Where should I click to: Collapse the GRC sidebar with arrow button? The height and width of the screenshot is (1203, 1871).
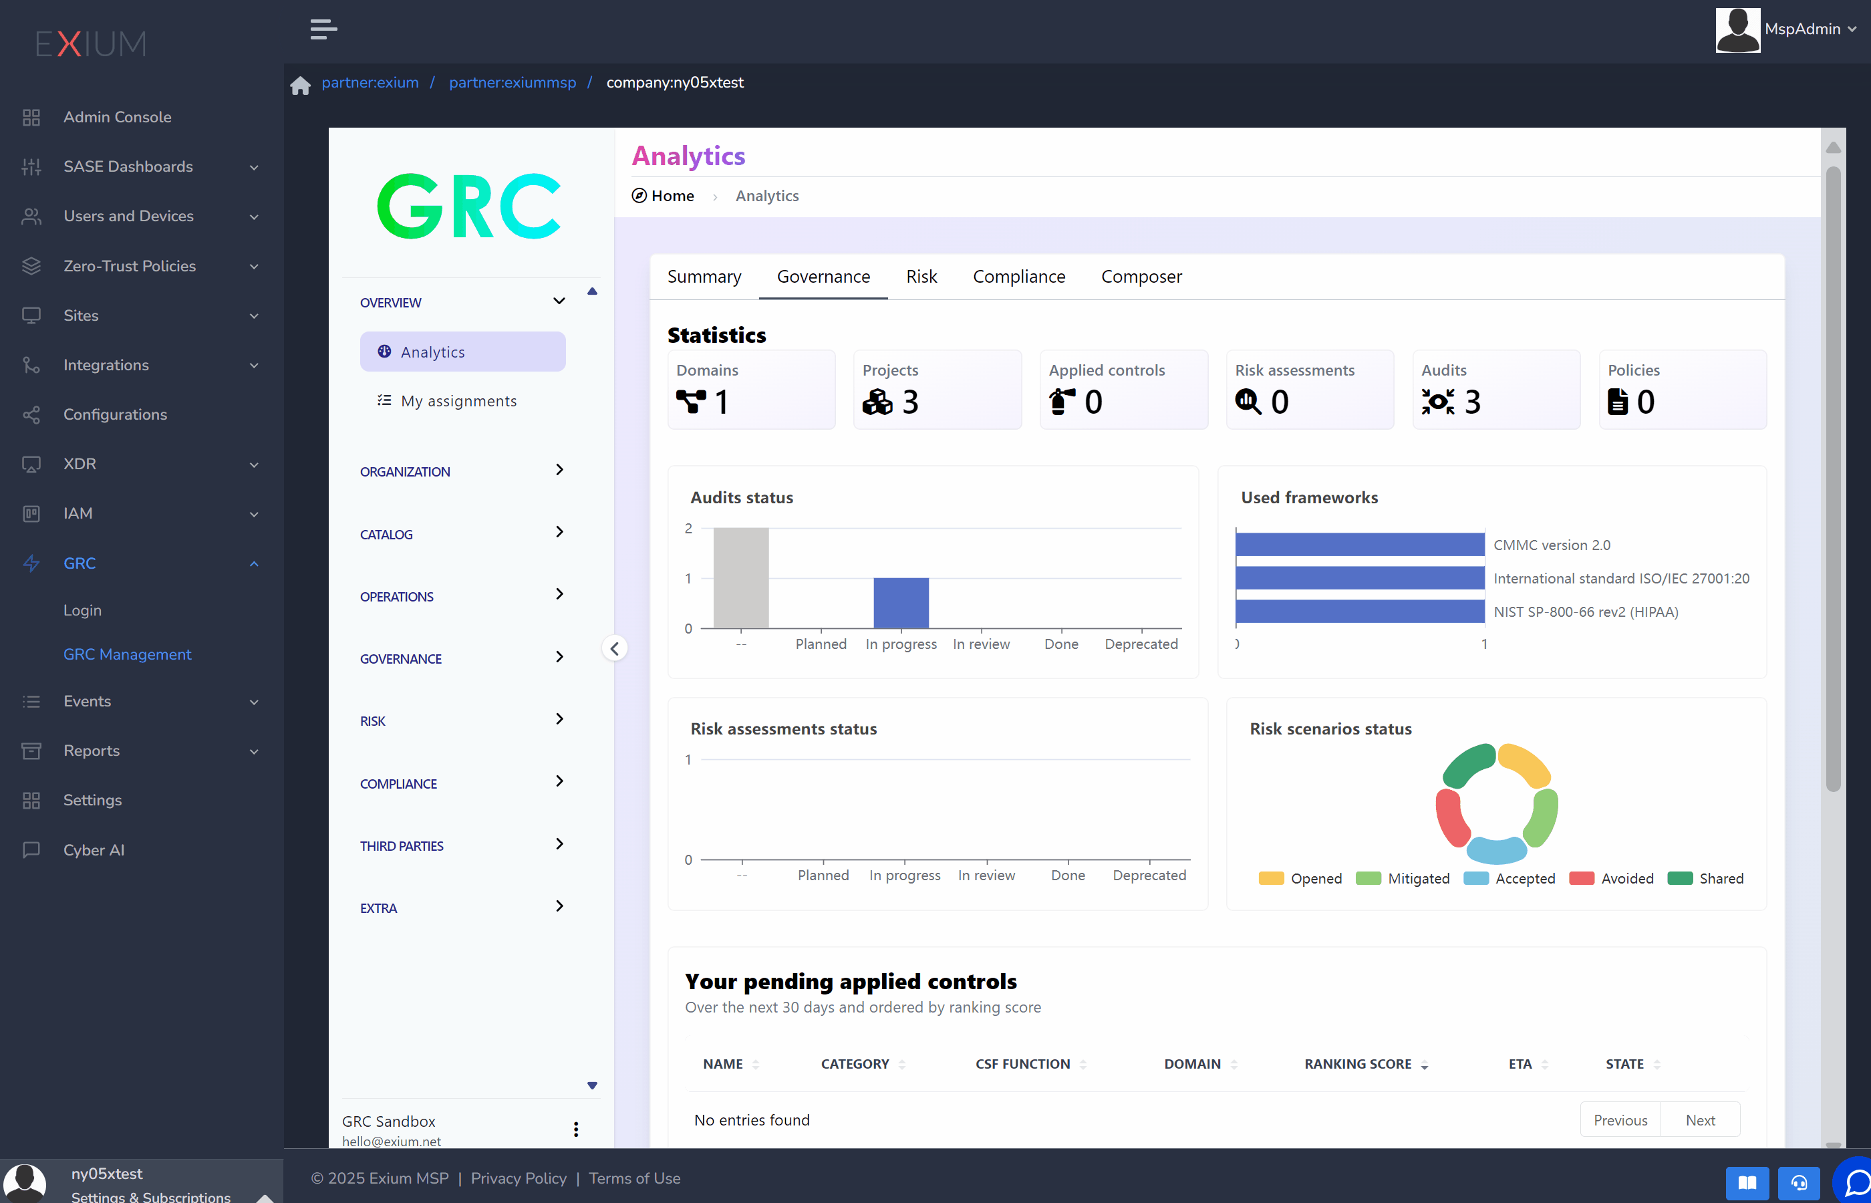coord(615,648)
